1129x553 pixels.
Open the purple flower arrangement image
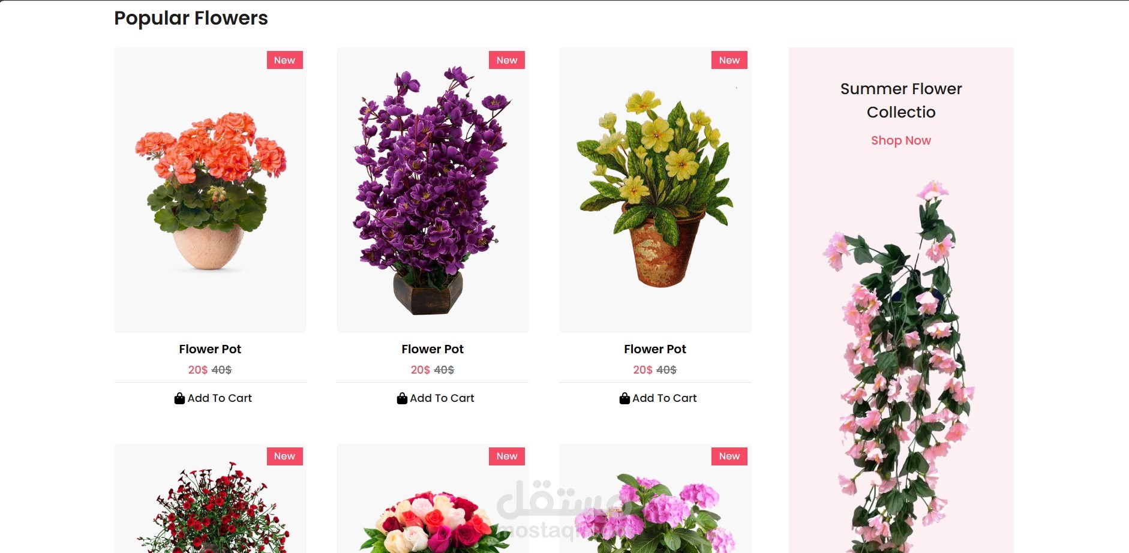click(x=433, y=190)
